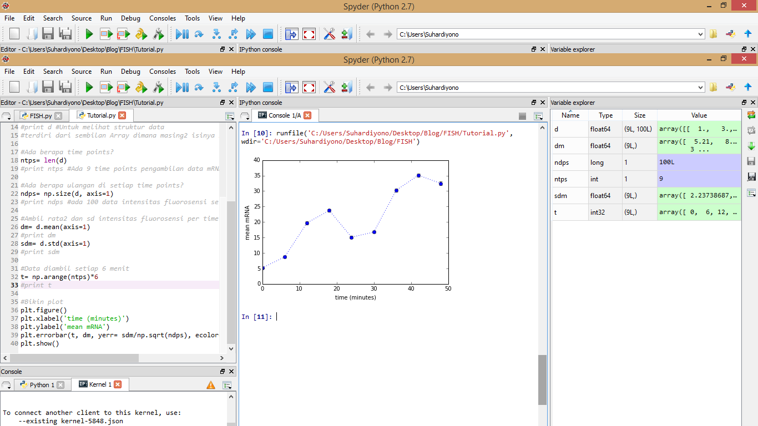The height and width of the screenshot is (426, 758).
Task: Expand working directory dropdown in lower toolbar
Action: (700, 87)
